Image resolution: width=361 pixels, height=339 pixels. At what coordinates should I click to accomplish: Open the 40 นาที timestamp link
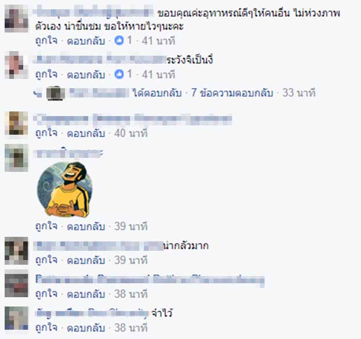tap(131, 133)
